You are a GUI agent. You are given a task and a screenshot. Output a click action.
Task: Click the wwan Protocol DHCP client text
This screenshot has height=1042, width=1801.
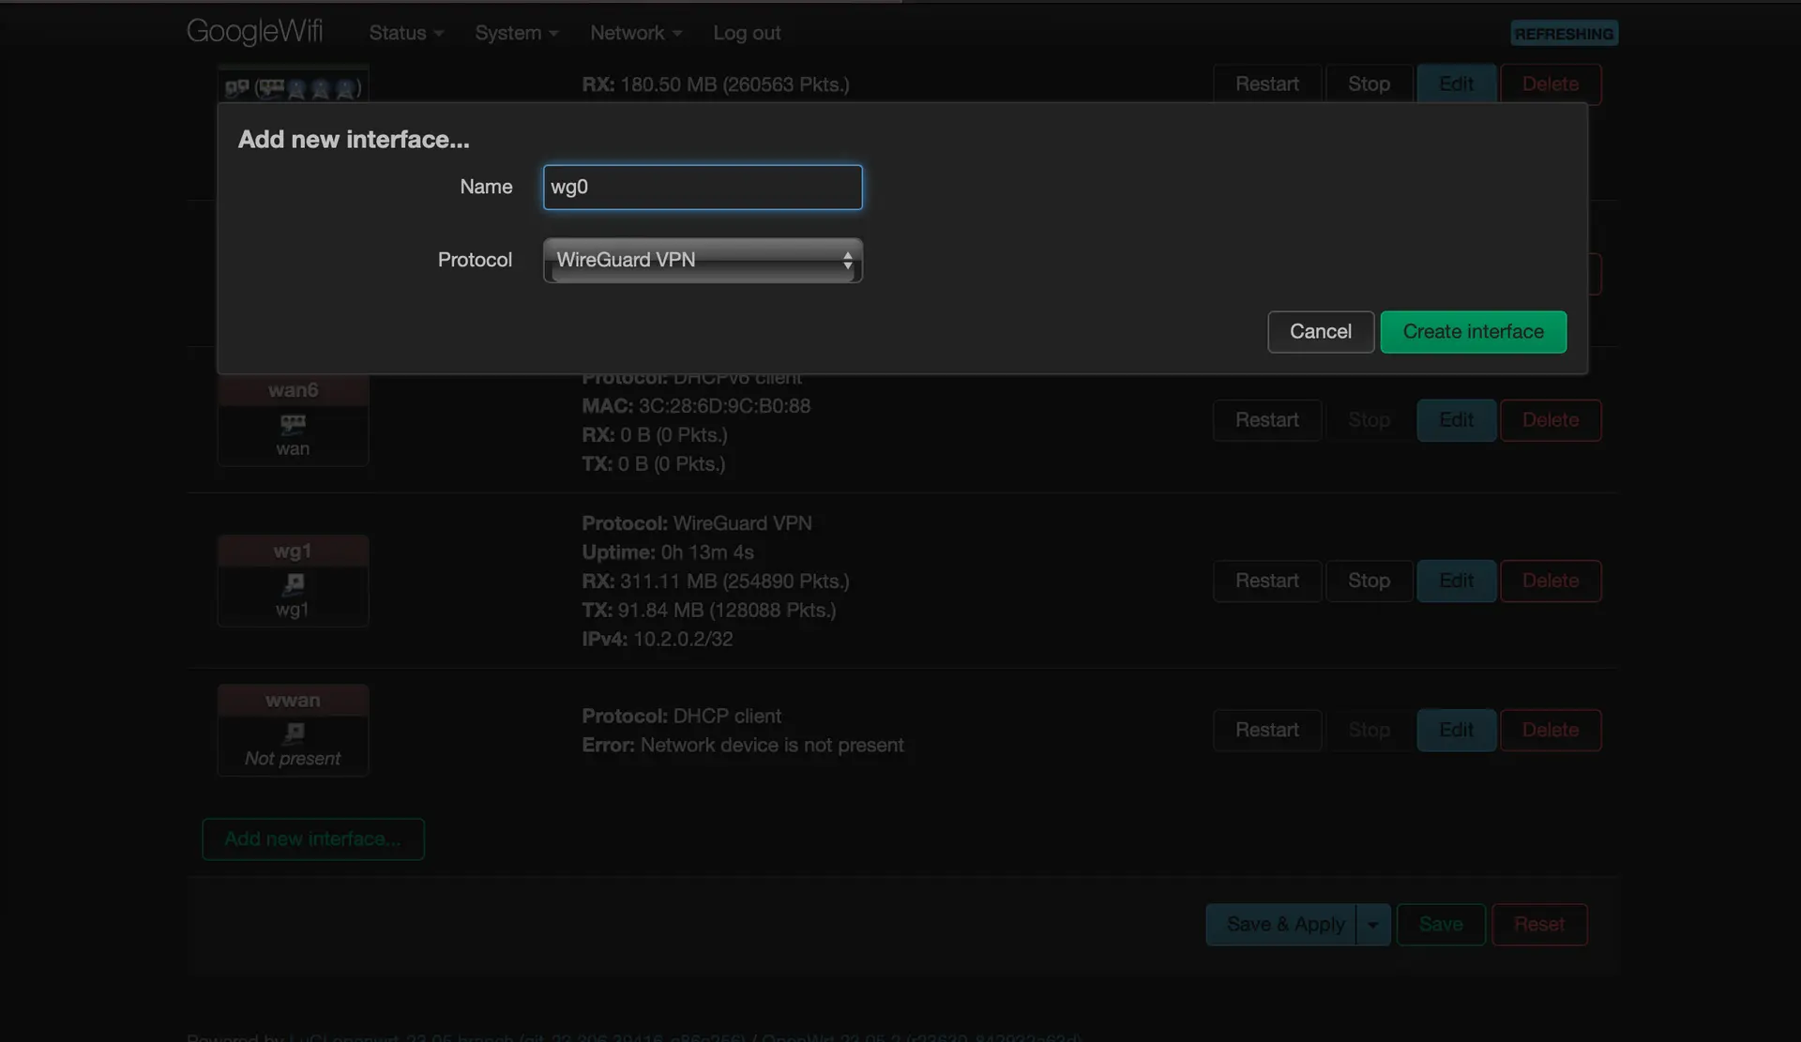pyautogui.click(x=681, y=717)
